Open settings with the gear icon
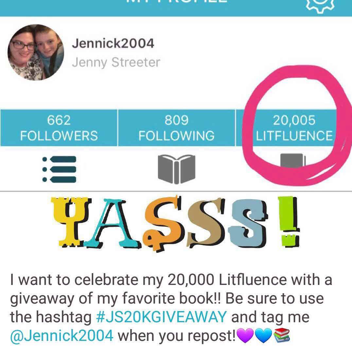352x352 pixels. (320, 6)
